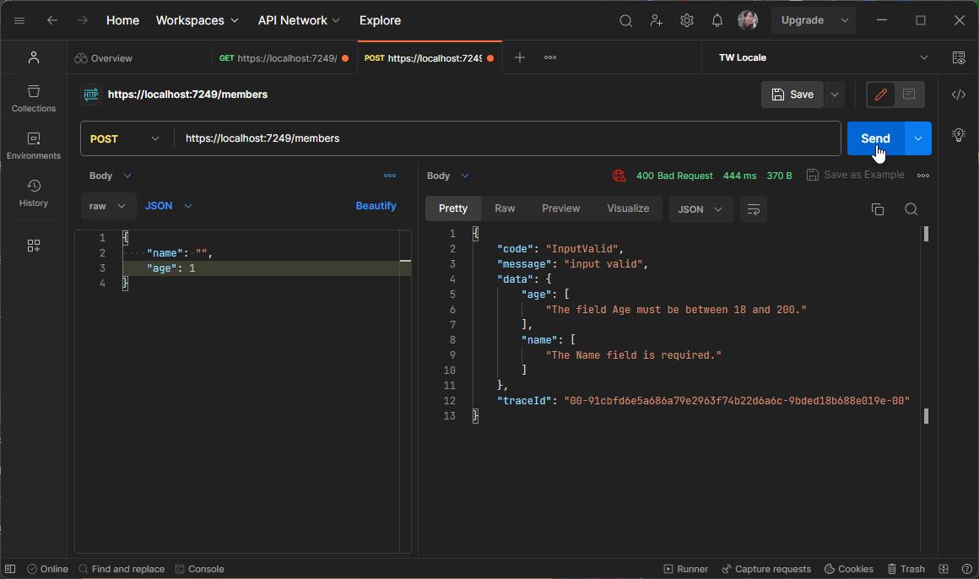Copy the response with the copy icon

pyautogui.click(x=878, y=209)
